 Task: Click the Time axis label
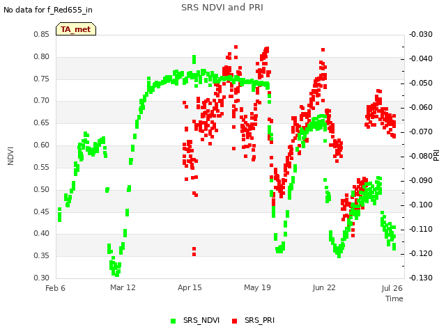pyautogui.click(x=394, y=299)
